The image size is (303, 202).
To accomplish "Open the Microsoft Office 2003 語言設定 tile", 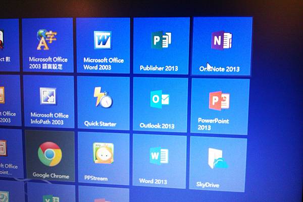I will click(48, 45).
